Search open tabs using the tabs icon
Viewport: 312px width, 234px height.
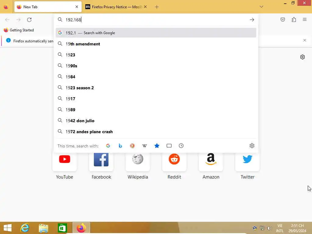tap(169, 146)
